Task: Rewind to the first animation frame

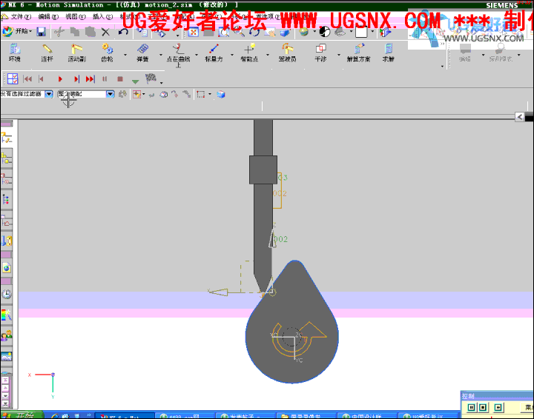Action: (x=27, y=79)
